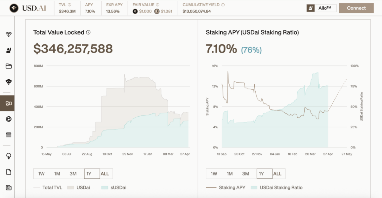Open the globe icon in the sidebar
The width and height of the screenshot is (382, 198).
9,119
